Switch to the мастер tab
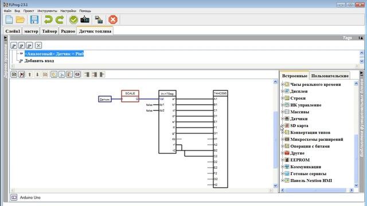Viewport: 367px width, 206px height. (31, 31)
